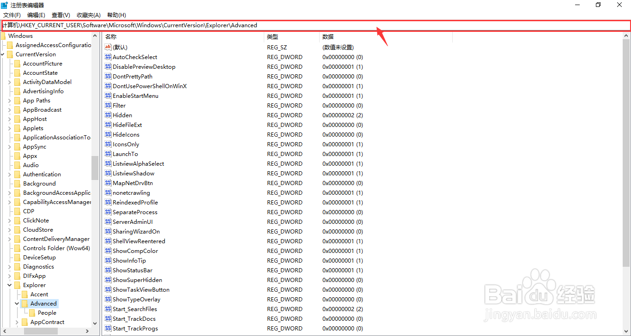Image resolution: width=631 pixels, height=336 pixels.
Task: Select the ReindexedProfile value name
Action: [x=135, y=202]
